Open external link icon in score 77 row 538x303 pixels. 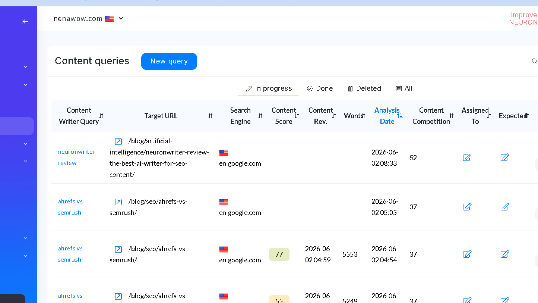click(118, 249)
